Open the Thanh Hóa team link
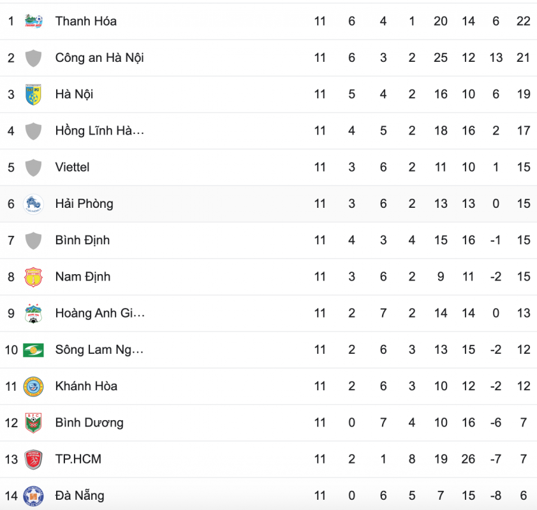 coord(86,21)
